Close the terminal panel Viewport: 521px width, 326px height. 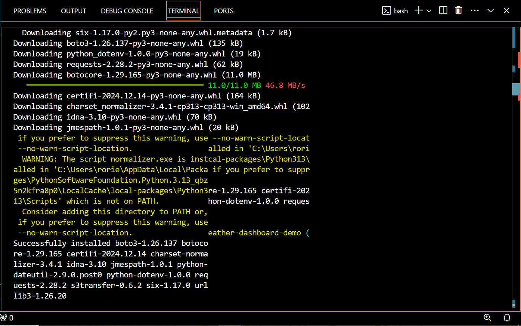click(x=506, y=11)
